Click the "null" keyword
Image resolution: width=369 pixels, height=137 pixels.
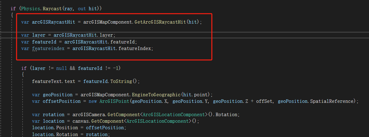click(62, 68)
